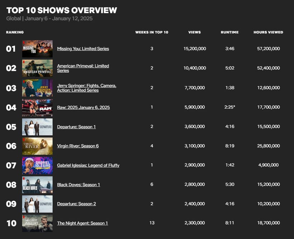This screenshot has height=239, width=294.
Task: Click the 25,800,000 hours viewed value
Action: pyautogui.click(x=269, y=146)
